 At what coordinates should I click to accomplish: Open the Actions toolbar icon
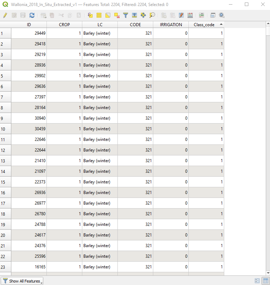221,15
